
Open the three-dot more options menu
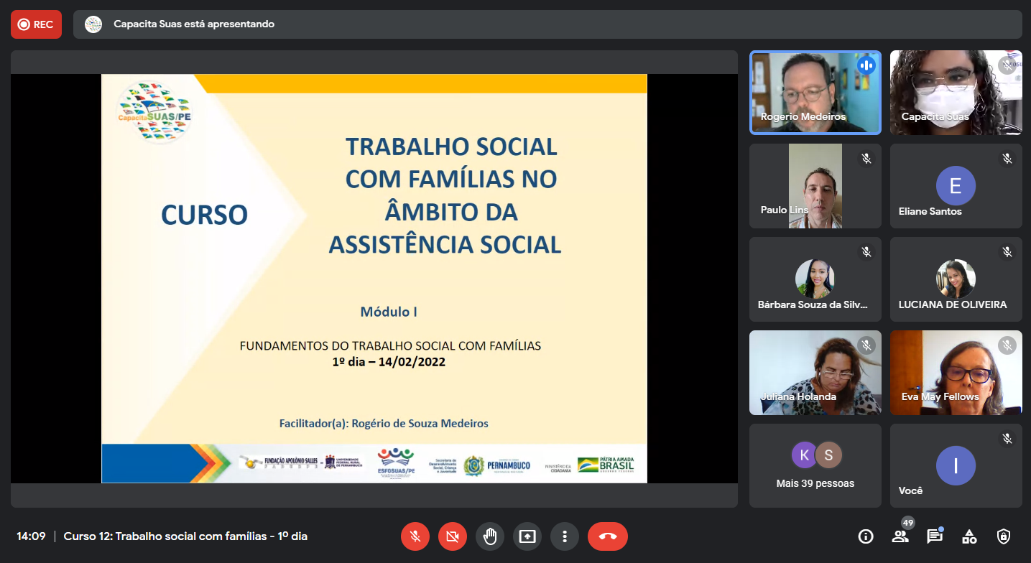pyautogui.click(x=565, y=536)
